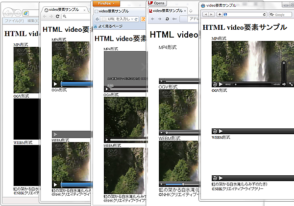Close the video要素サンプル tab in Opera window
Viewport: 294px width, 206px height.
pos(185,11)
